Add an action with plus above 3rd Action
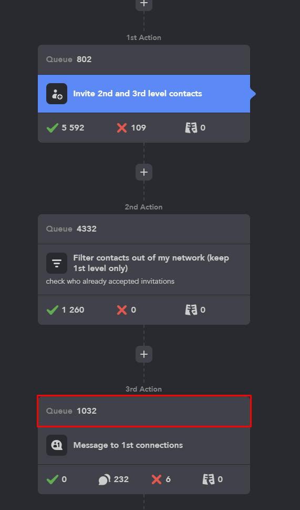 point(144,354)
